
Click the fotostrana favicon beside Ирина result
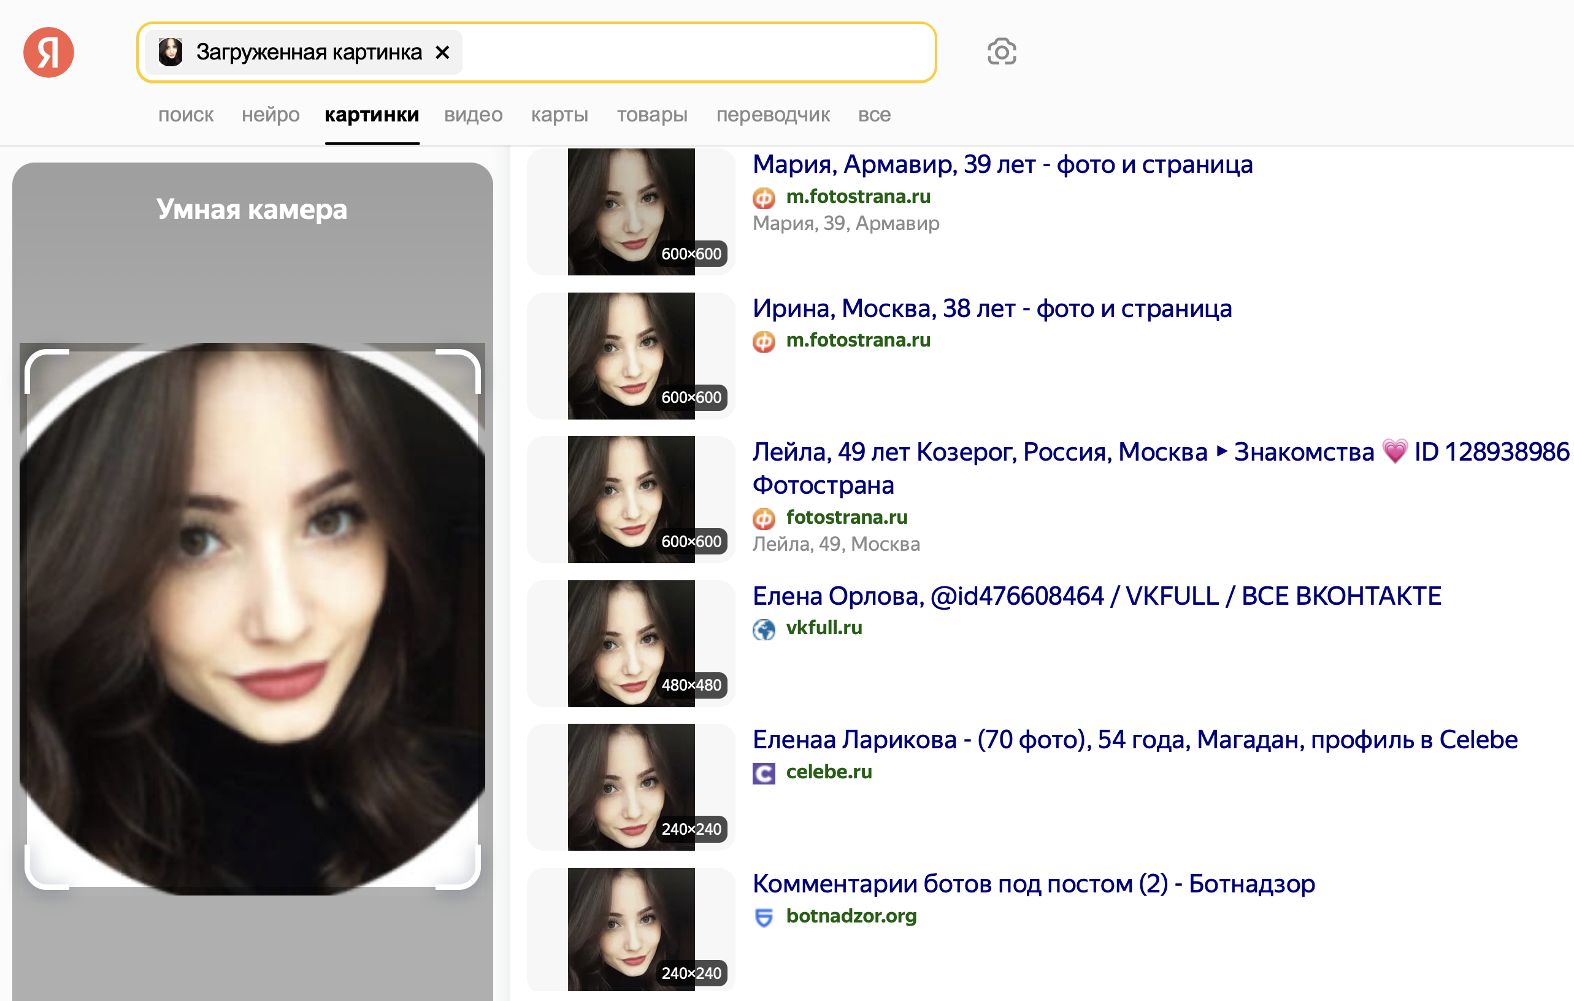(764, 341)
